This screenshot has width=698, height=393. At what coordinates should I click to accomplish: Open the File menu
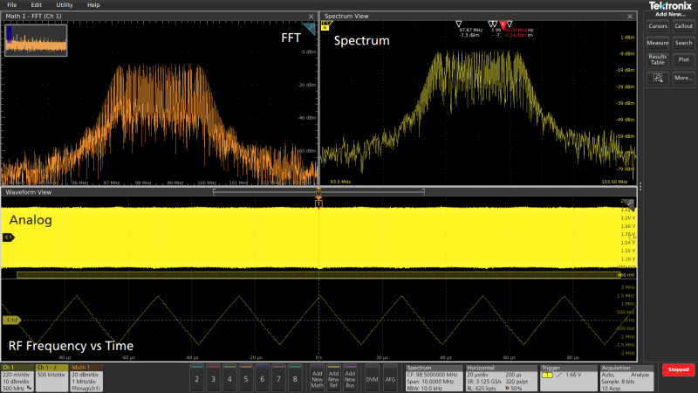(x=12, y=5)
